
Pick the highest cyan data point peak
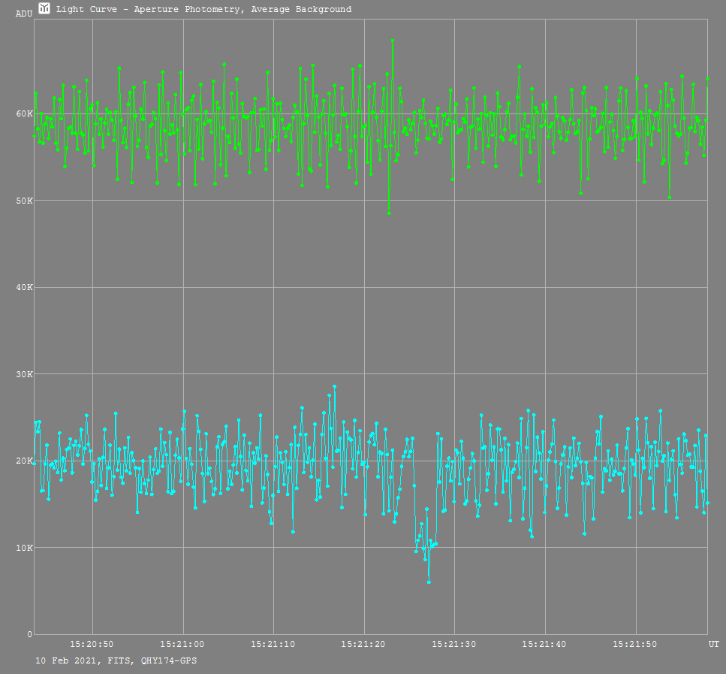[334, 386]
